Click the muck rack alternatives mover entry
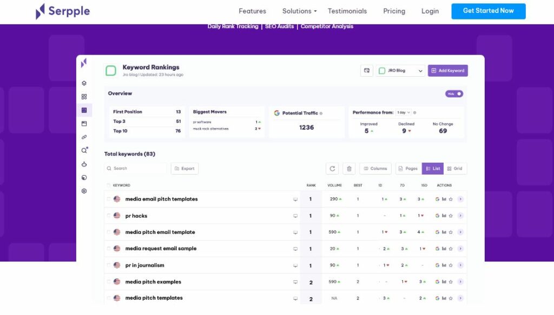 (x=227, y=129)
